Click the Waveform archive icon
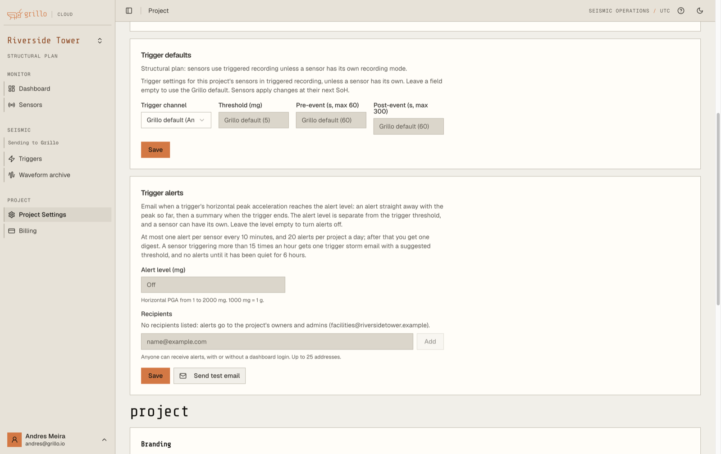 tap(12, 175)
